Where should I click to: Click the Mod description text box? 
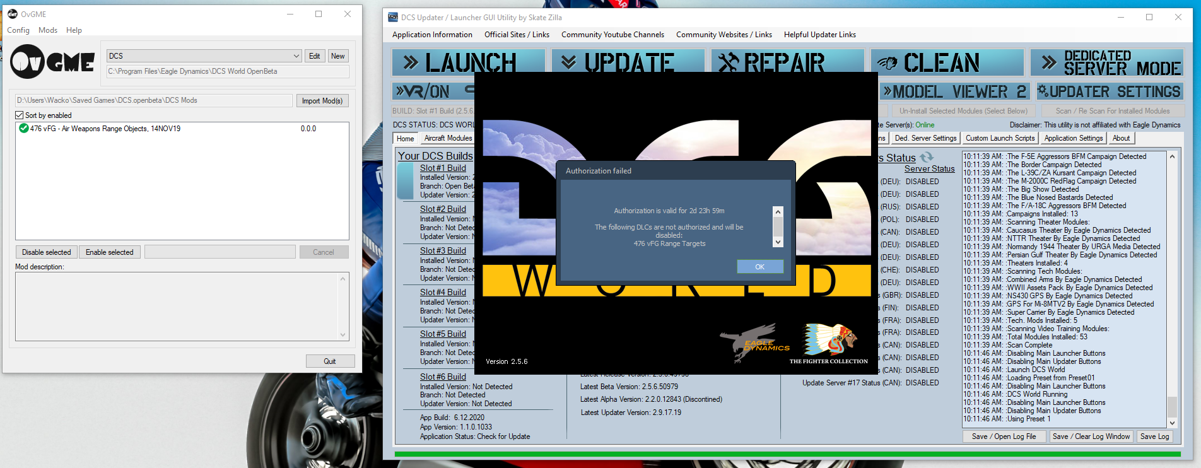click(x=182, y=307)
